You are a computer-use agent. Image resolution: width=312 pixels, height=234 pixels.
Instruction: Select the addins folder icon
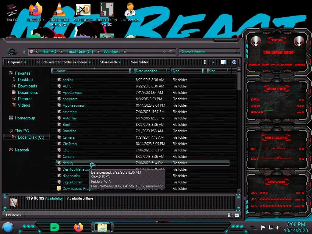pos(59,80)
